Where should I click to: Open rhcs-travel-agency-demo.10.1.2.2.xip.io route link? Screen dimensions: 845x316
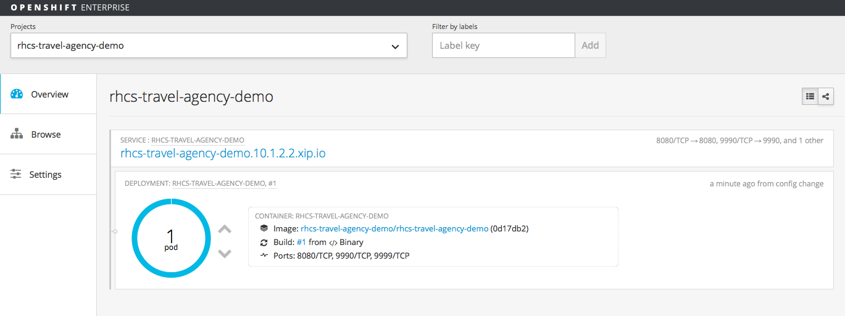coord(223,153)
